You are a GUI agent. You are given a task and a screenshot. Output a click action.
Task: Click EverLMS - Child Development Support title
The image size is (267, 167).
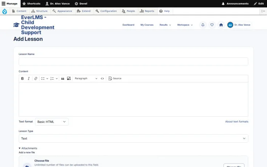point(38,25)
